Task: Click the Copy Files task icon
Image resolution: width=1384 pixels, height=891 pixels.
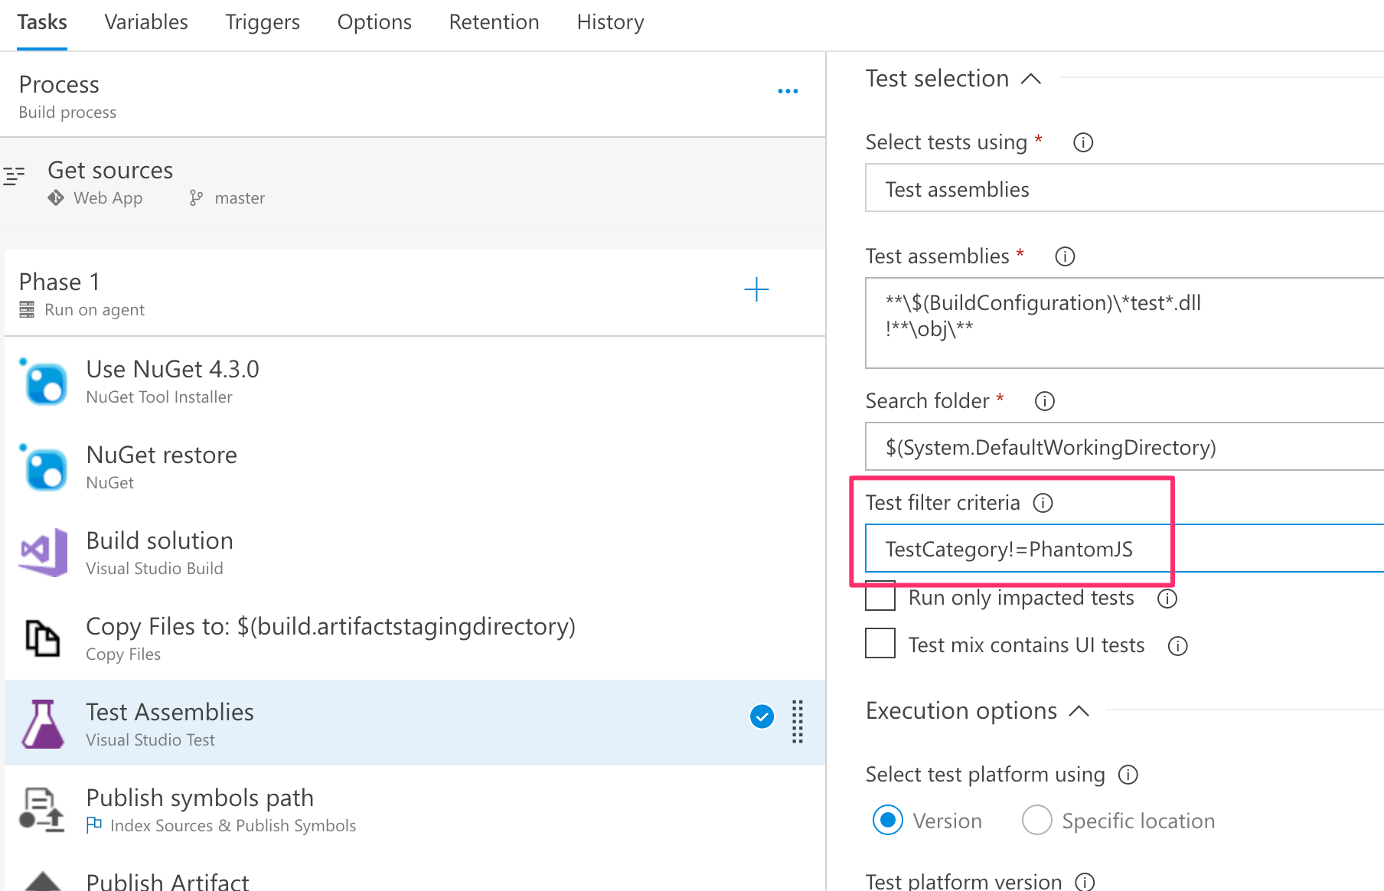Action: (43, 638)
